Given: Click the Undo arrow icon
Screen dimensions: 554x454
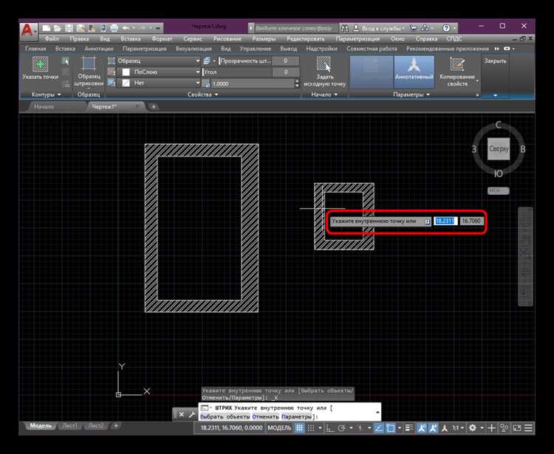Looking at the screenshot, I should coord(126,28).
